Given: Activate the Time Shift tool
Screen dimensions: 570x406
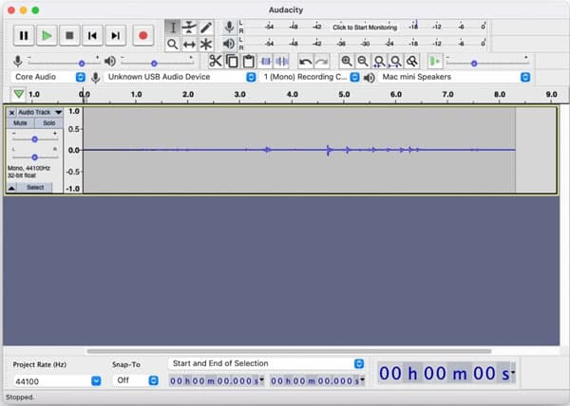Looking at the screenshot, I should tap(189, 44).
